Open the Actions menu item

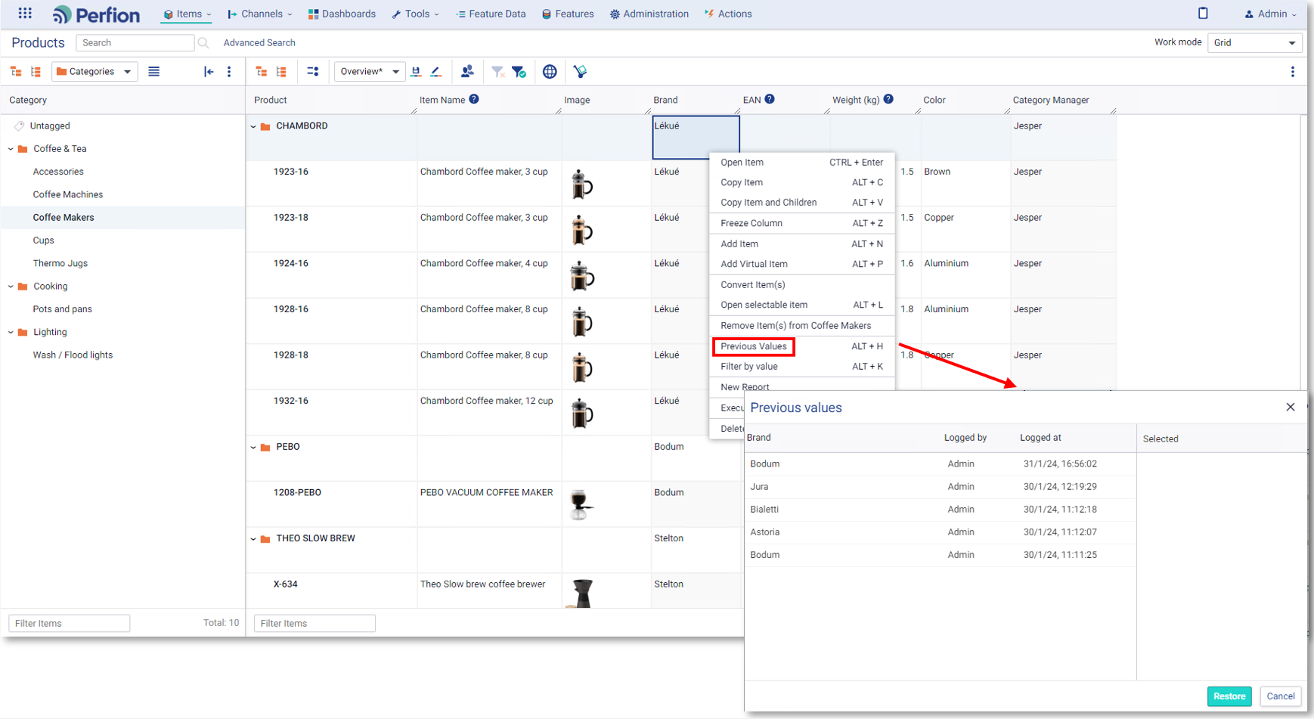pos(728,14)
